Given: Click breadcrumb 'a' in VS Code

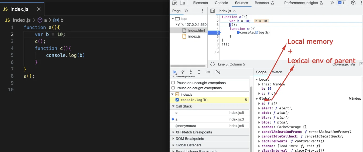Looking at the screenshot, I should coord(43,20).
